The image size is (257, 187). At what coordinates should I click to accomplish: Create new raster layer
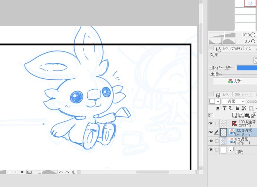click(235, 115)
